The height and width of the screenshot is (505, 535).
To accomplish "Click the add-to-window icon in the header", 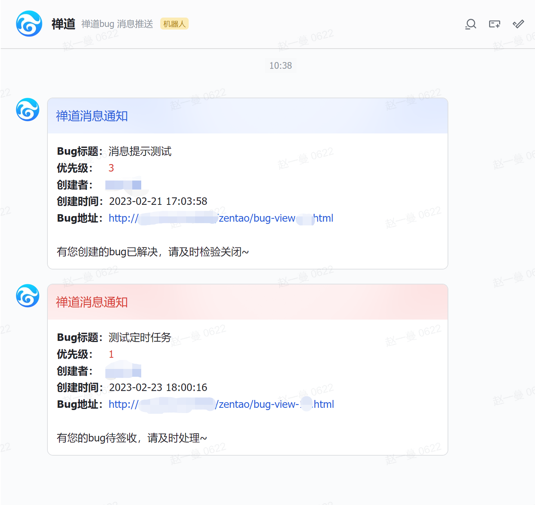I will coord(495,24).
